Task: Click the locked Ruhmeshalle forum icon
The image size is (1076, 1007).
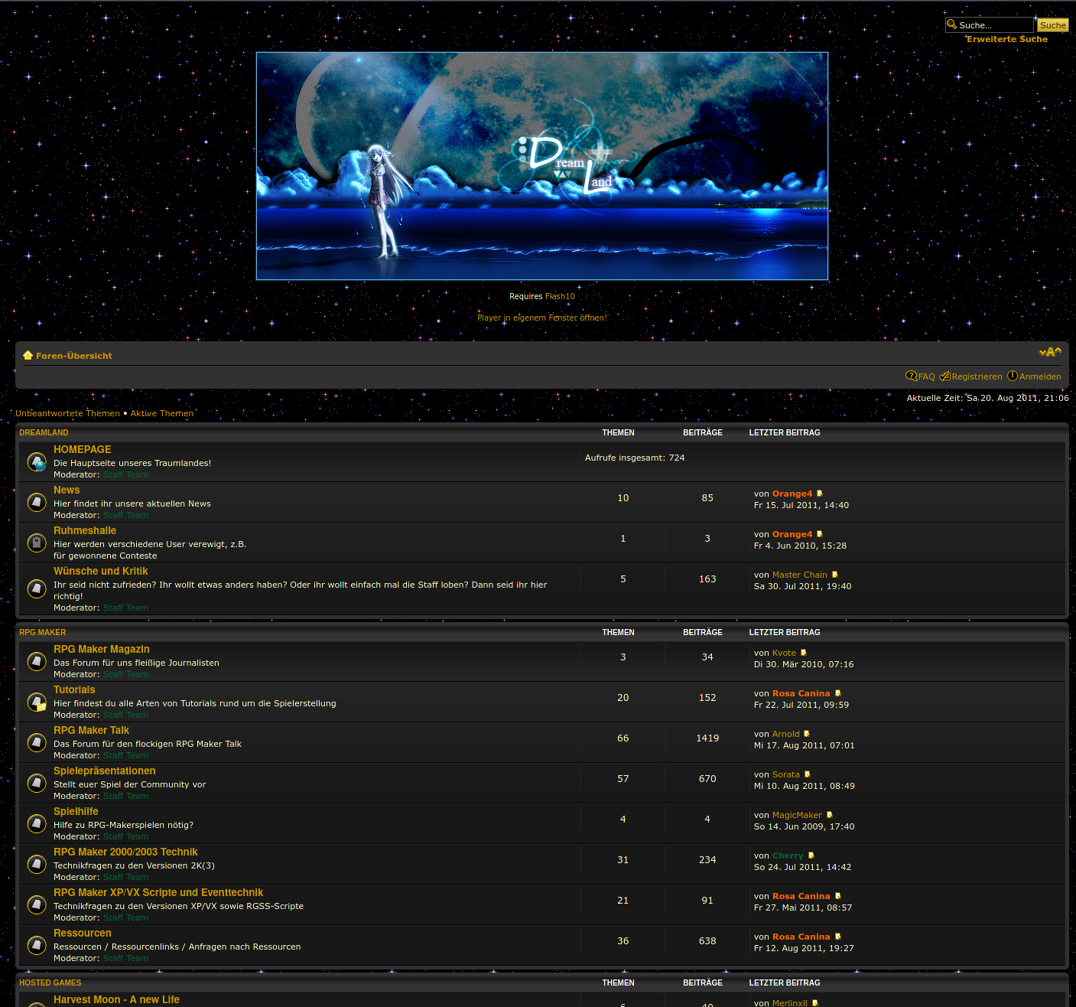Action: pos(37,543)
